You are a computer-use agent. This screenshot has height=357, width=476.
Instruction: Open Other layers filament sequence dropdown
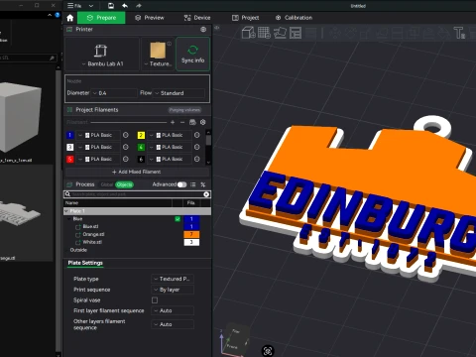(173, 324)
